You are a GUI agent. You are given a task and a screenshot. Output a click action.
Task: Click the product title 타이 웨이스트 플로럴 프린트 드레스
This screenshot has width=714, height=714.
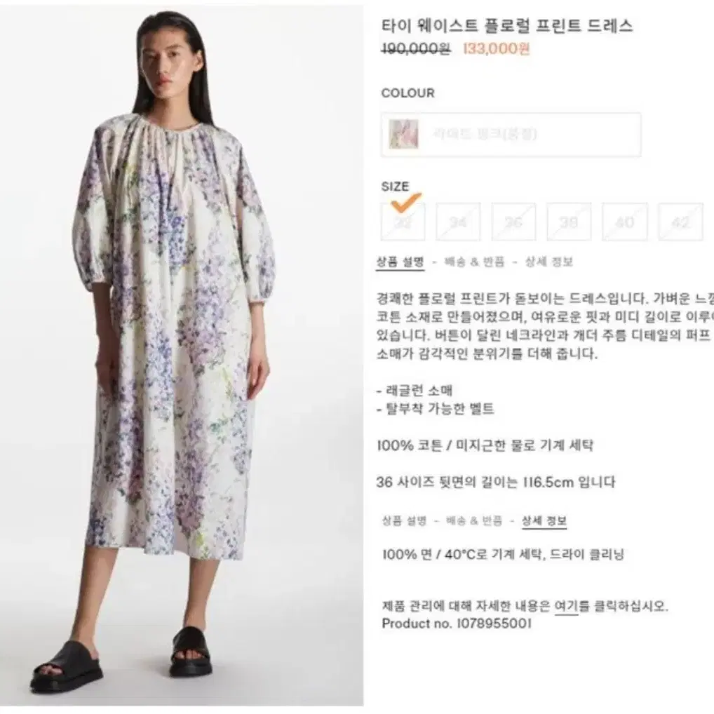click(x=507, y=26)
